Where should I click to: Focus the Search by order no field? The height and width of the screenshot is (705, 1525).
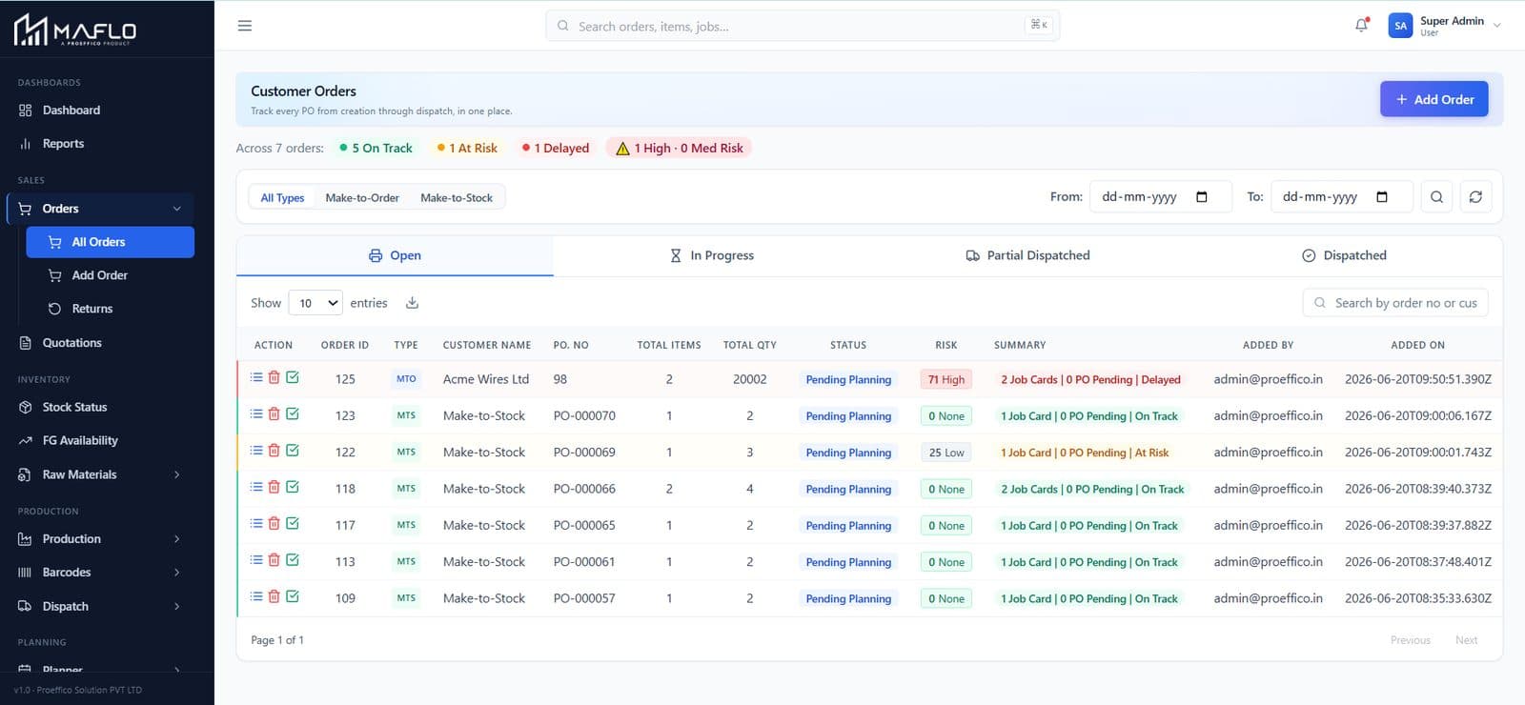tap(1394, 303)
